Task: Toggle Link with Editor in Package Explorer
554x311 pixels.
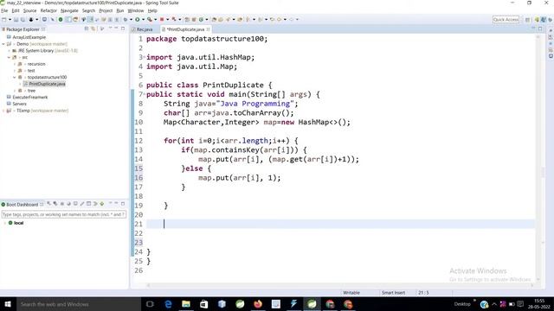Action: [x=93, y=29]
